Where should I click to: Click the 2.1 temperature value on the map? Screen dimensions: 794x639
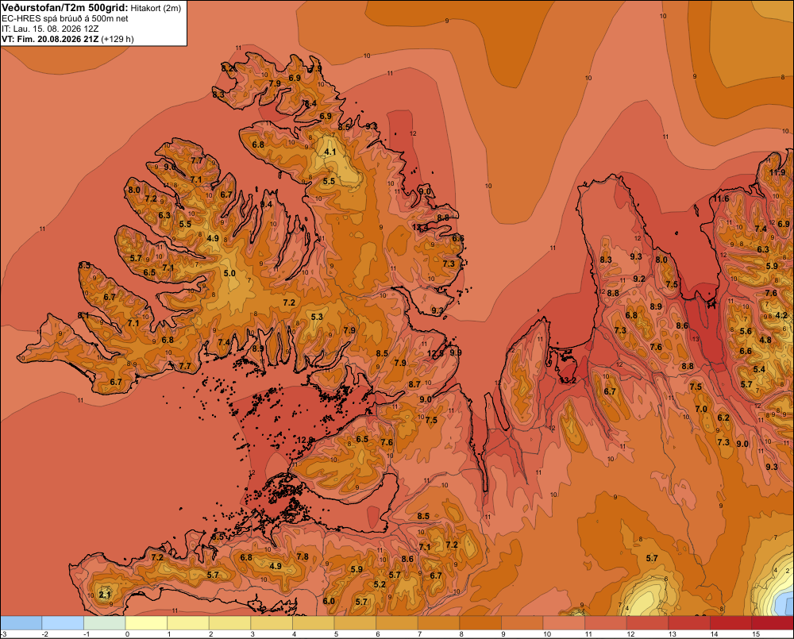pyautogui.click(x=104, y=595)
